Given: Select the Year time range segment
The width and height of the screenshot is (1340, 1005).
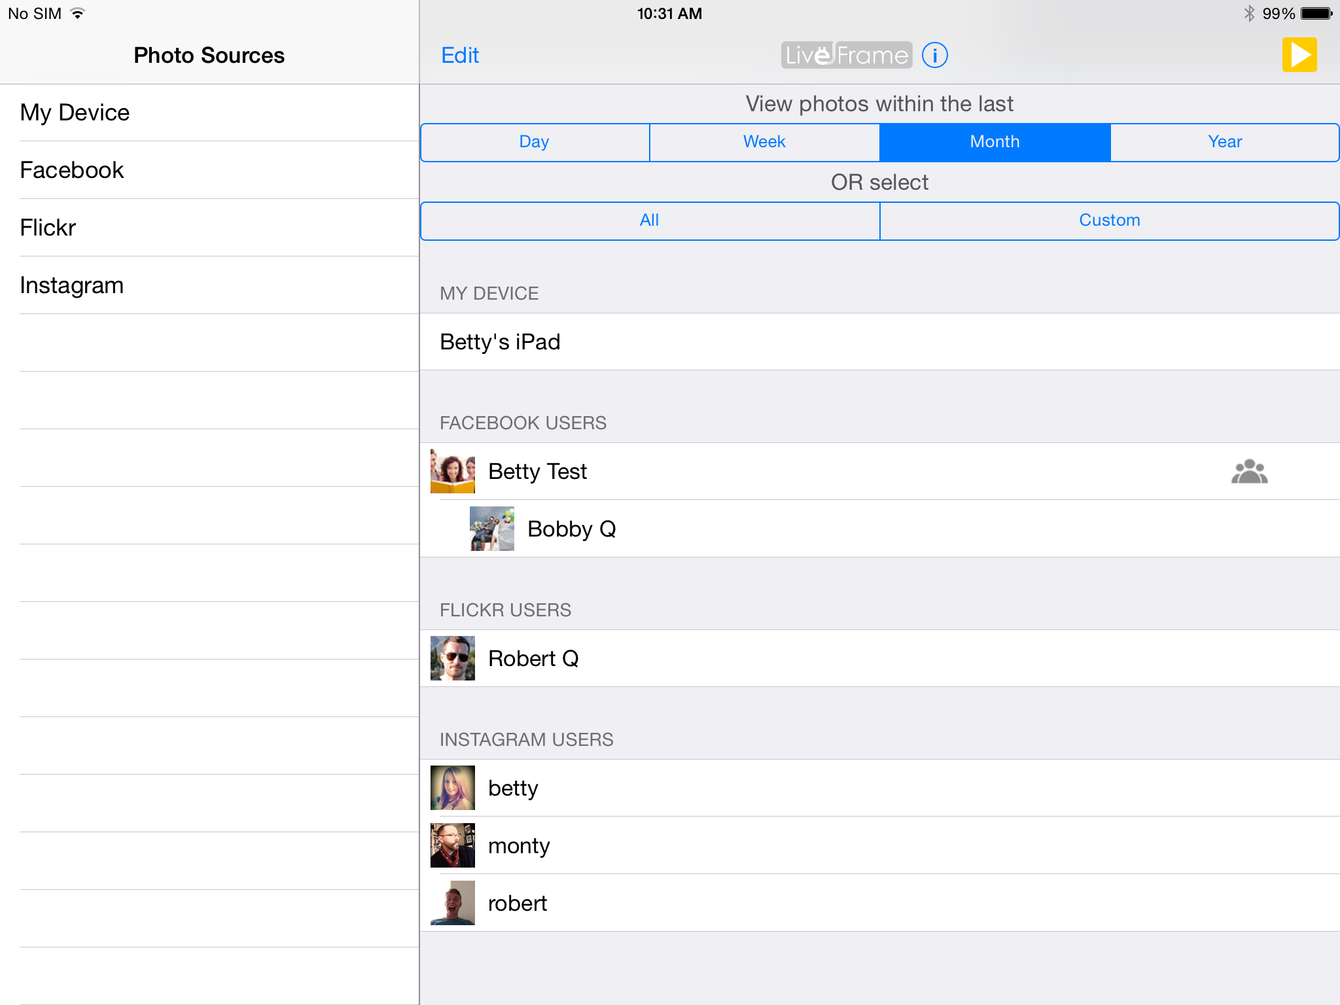Looking at the screenshot, I should click(1225, 142).
